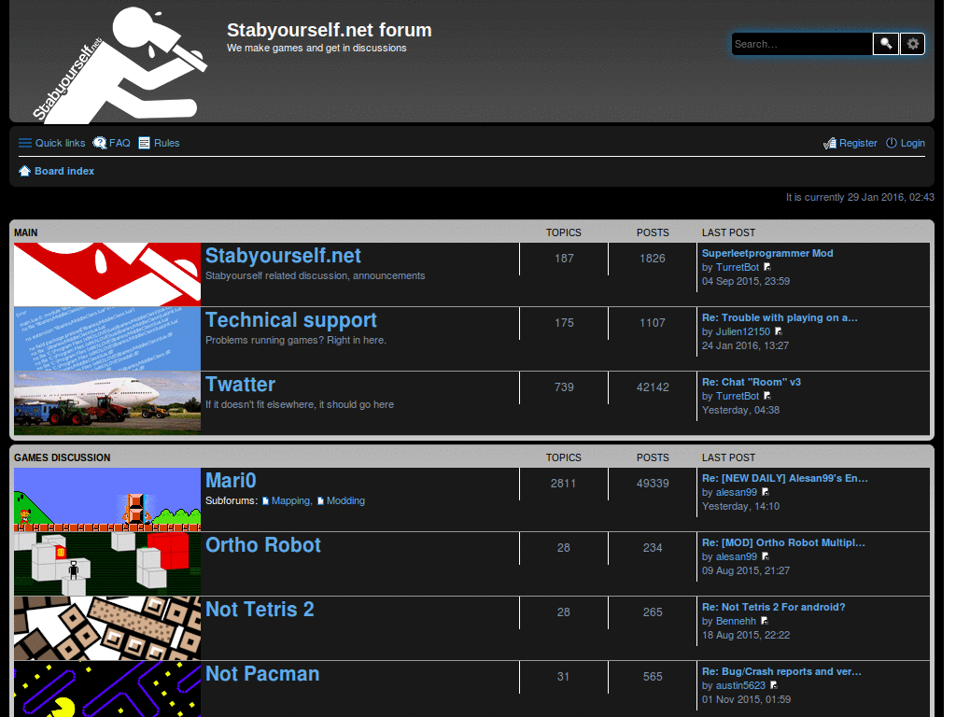
Task: Click the magnifying glass search icon
Action: pyautogui.click(x=885, y=44)
